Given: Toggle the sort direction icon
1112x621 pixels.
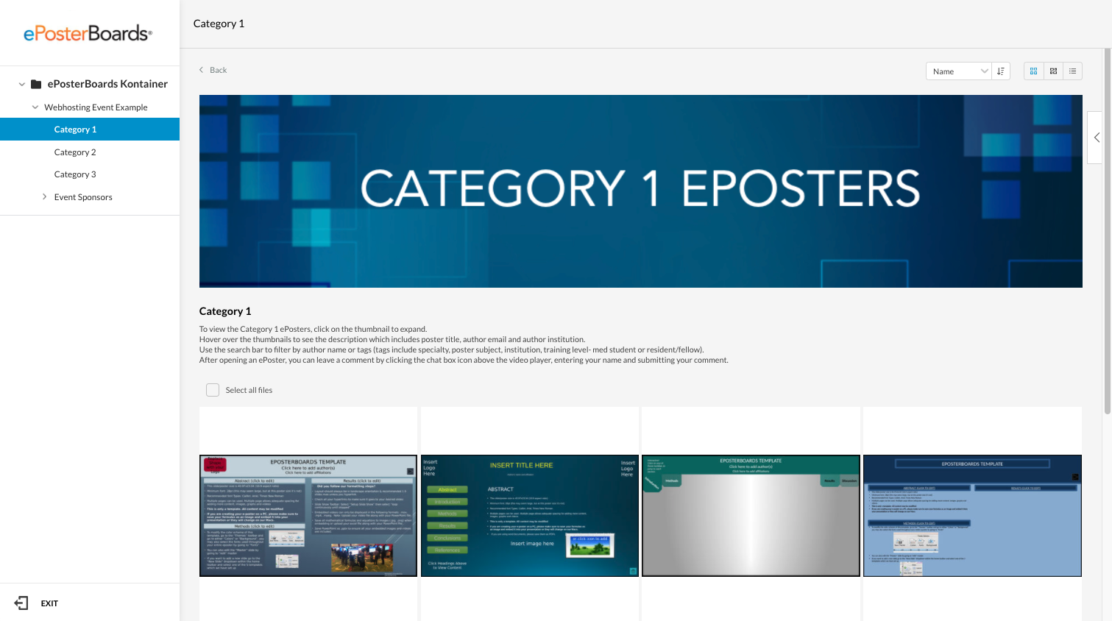Looking at the screenshot, I should click(x=1001, y=71).
